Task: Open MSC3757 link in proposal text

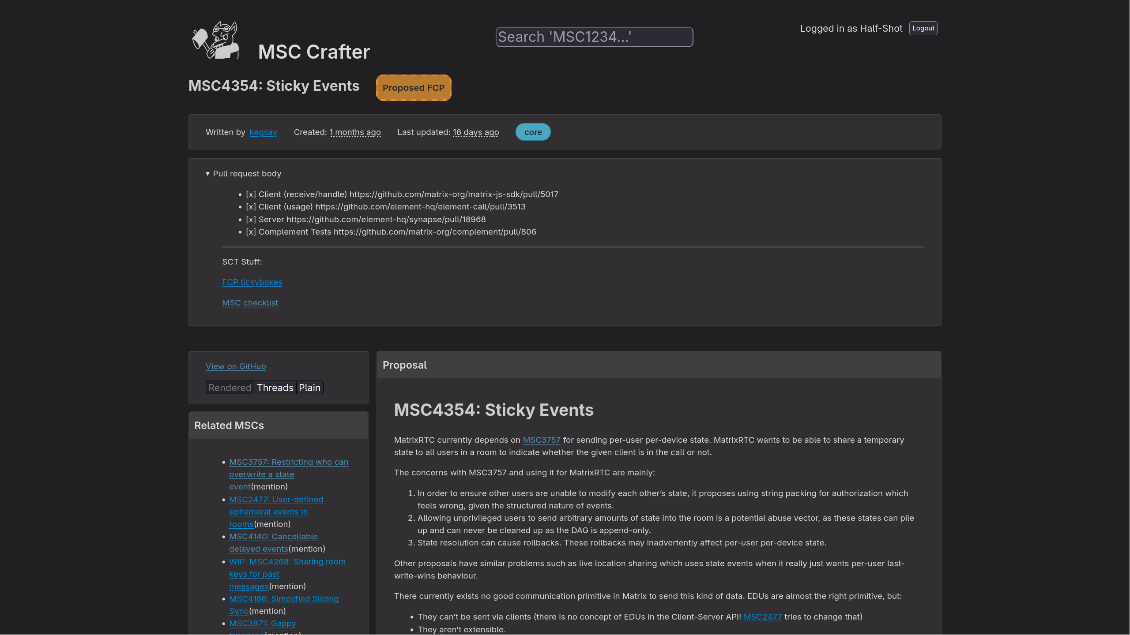Action: [541, 440]
